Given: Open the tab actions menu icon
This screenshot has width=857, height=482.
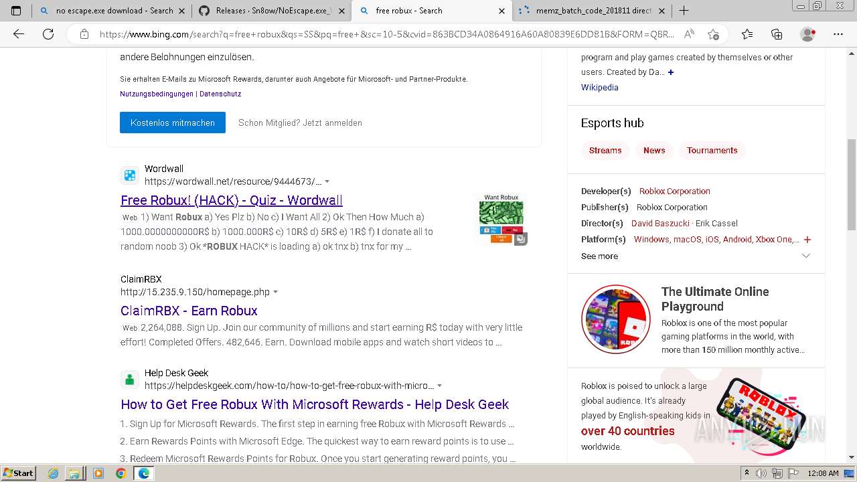Looking at the screenshot, I should pyautogui.click(x=16, y=11).
